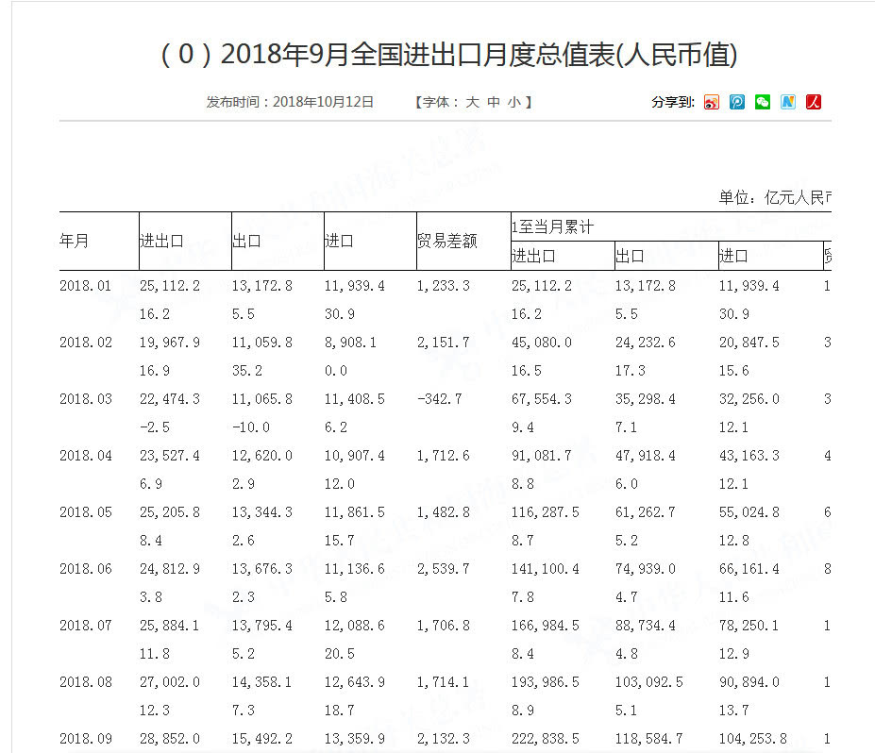Set font size to medium (中)
The width and height of the screenshot is (875, 753).
tap(494, 102)
